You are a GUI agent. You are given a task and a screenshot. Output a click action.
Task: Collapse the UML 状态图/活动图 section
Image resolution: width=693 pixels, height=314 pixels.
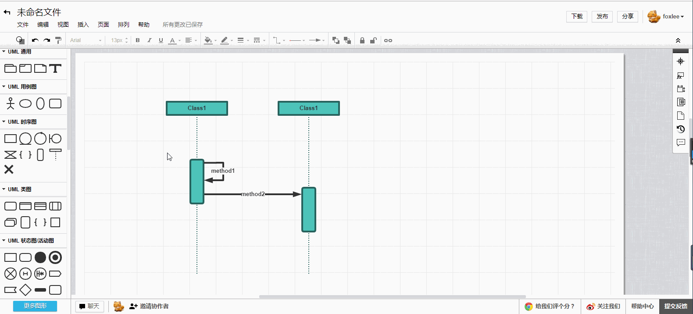28,241
